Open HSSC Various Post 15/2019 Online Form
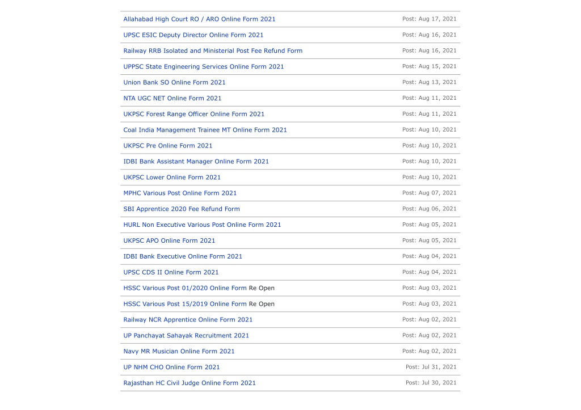Screen dimensions: 581x410 point(185,304)
